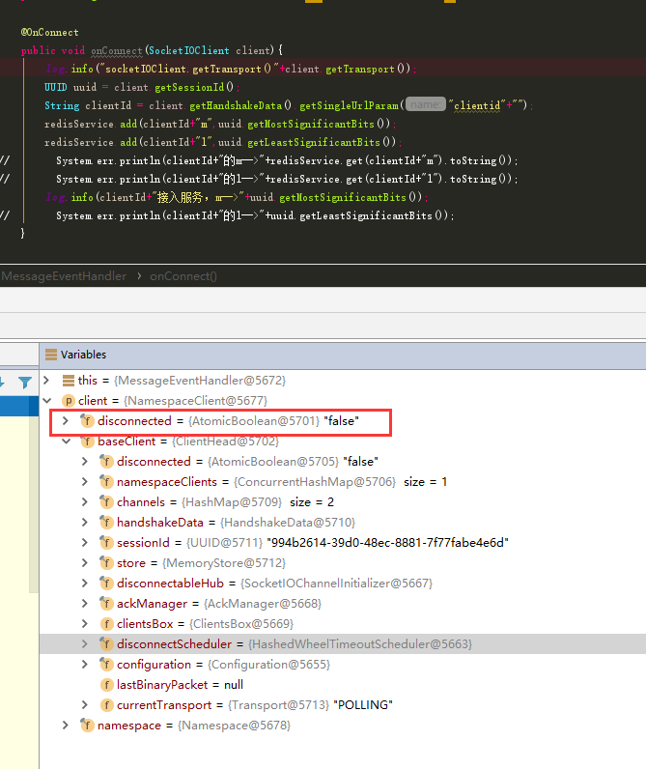This screenshot has width=646, height=769.
Task: Expand the channels HashMap node
Action: pos(85,502)
